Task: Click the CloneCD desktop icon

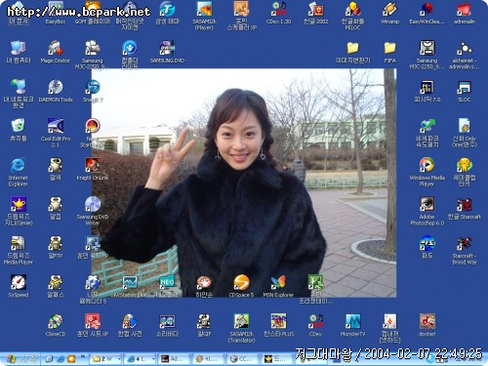Action: pos(56,325)
